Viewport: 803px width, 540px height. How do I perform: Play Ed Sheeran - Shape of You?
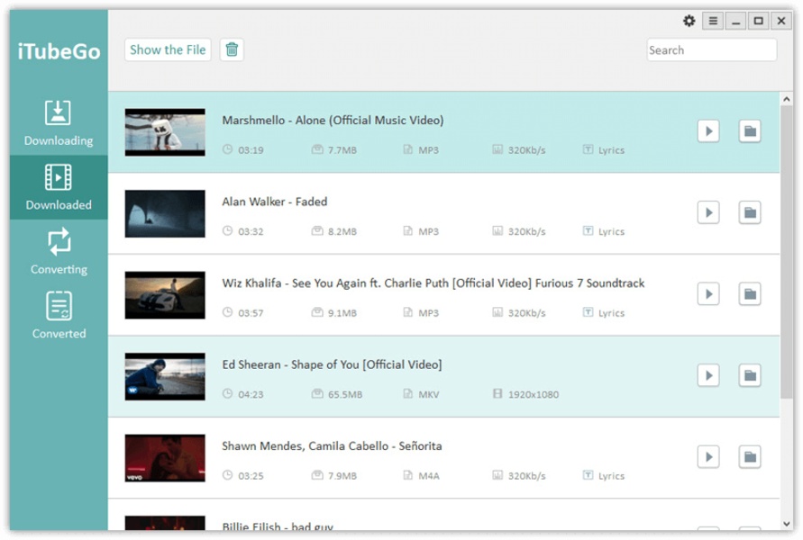pyautogui.click(x=708, y=376)
